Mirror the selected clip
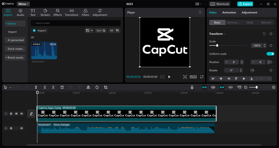The width and height of the screenshot is (279, 148). [x=88, y=87]
